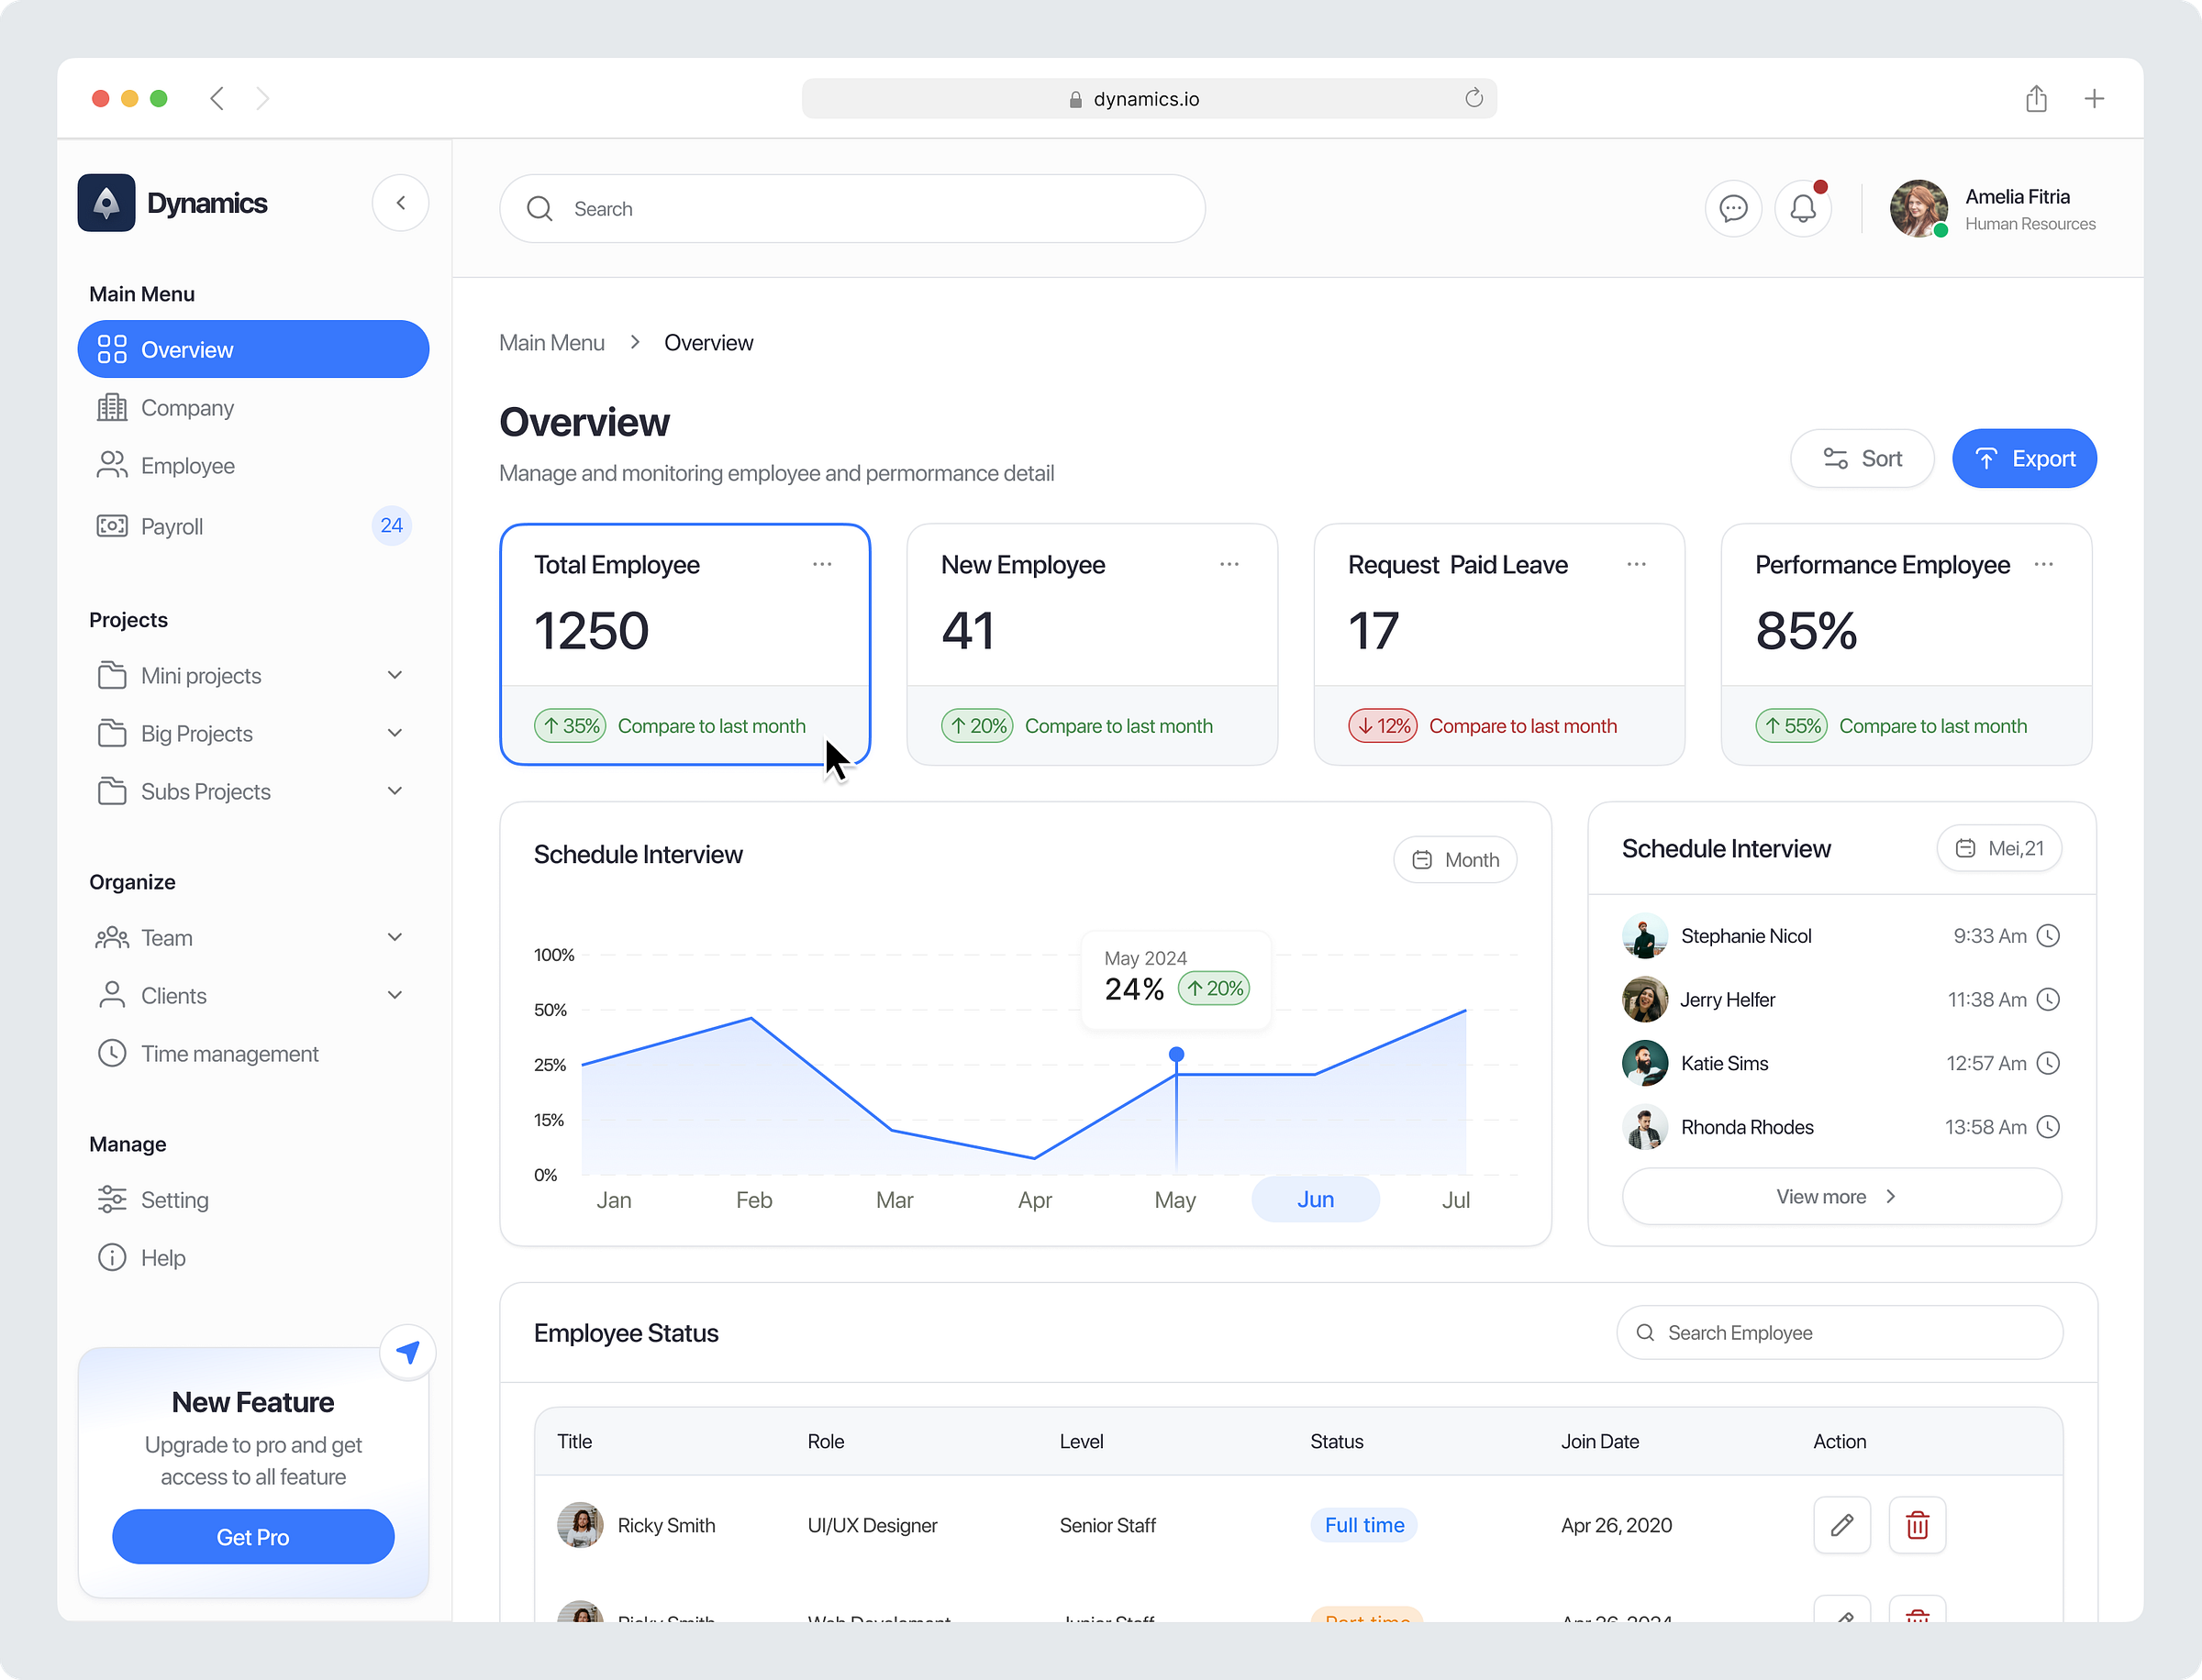
Task: Open Total Employee card options menu
Action: coord(822,564)
